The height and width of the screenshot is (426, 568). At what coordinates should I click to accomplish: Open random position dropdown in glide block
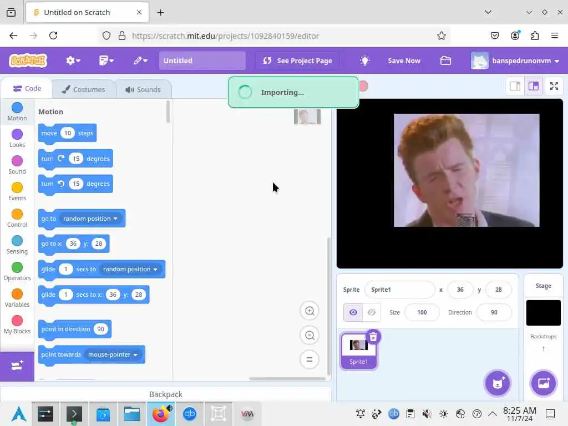pos(130,269)
